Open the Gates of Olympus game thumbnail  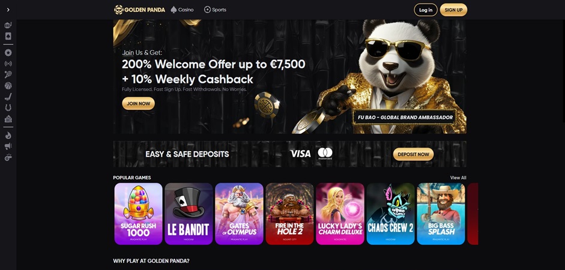(239, 214)
